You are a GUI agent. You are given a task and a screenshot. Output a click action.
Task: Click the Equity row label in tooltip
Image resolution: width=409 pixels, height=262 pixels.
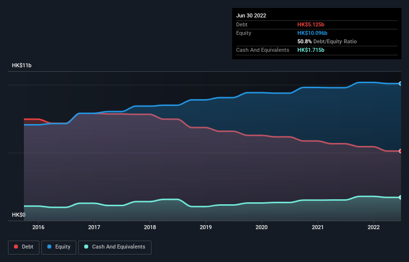tap(244, 33)
